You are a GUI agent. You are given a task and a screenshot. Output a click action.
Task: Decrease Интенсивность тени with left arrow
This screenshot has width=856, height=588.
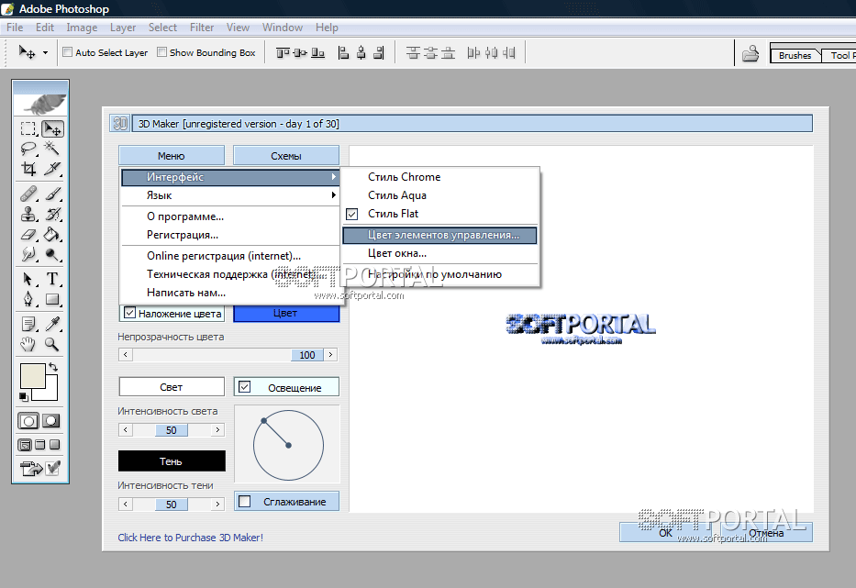point(126,504)
